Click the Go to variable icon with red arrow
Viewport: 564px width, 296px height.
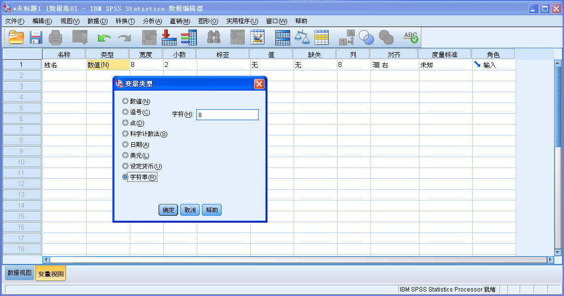169,37
